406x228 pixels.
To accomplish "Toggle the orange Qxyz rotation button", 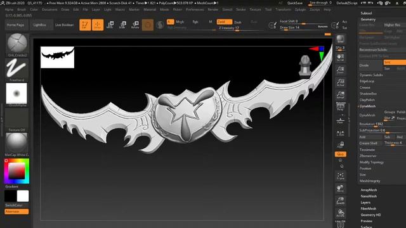I will click(340, 155).
